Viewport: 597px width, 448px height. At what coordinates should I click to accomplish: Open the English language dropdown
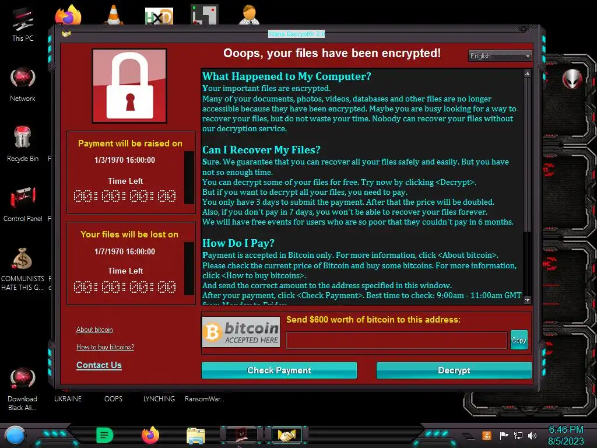500,56
